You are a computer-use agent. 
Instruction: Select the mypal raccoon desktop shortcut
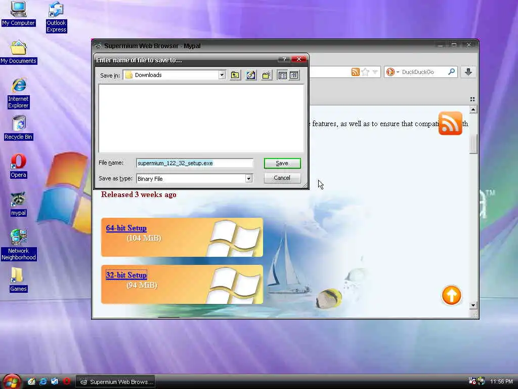pyautogui.click(x=18, y=204)
